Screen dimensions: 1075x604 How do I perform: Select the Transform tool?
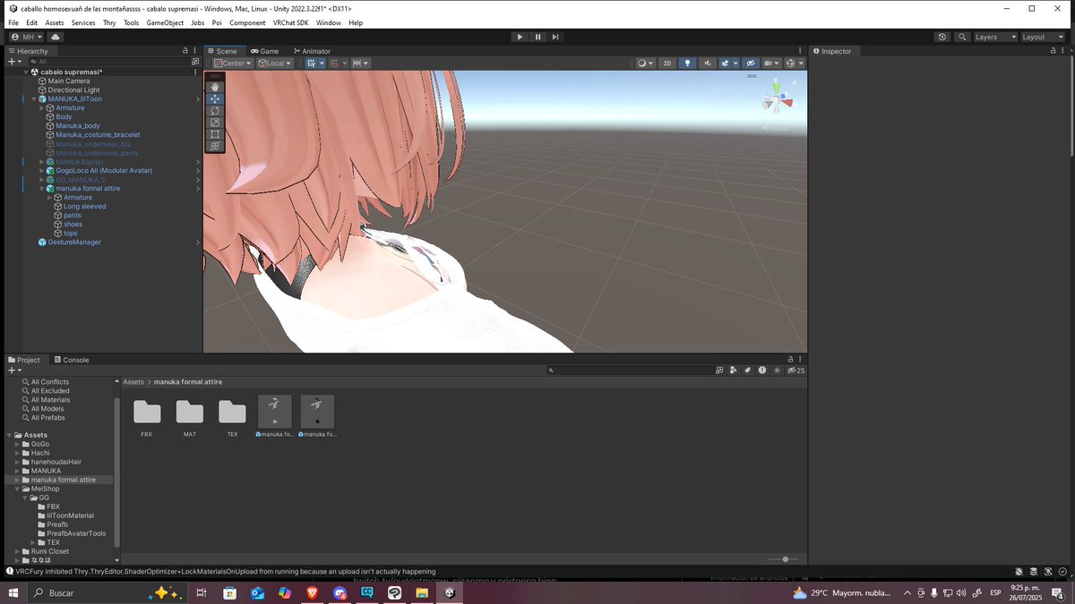[215, 145]
